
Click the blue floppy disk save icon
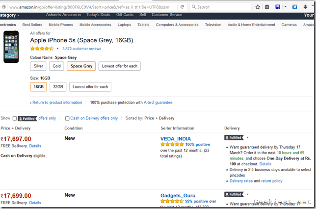pyautogui.click(x=278, y=7)
